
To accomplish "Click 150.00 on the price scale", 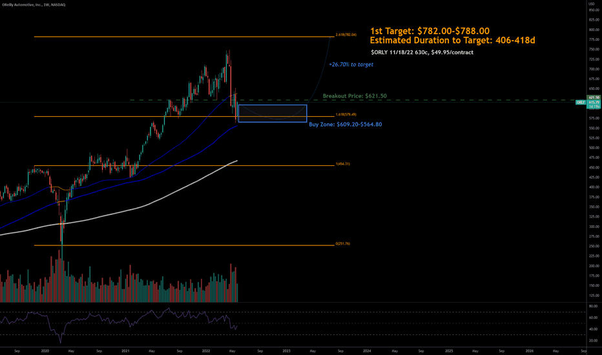I will (x=594, y=285).
